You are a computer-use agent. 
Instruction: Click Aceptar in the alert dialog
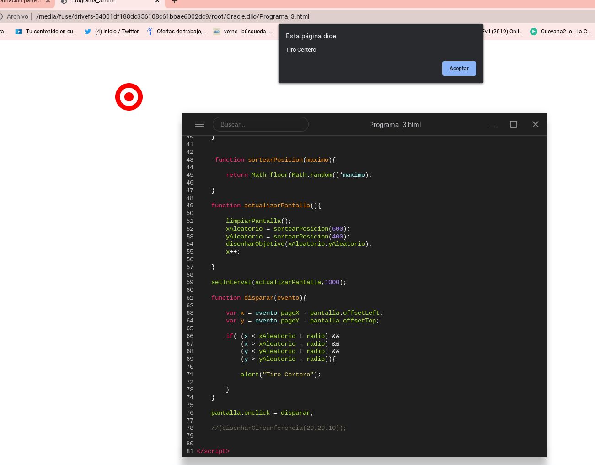(459, 69)
